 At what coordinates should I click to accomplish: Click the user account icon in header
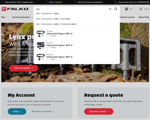click(141, 9)
